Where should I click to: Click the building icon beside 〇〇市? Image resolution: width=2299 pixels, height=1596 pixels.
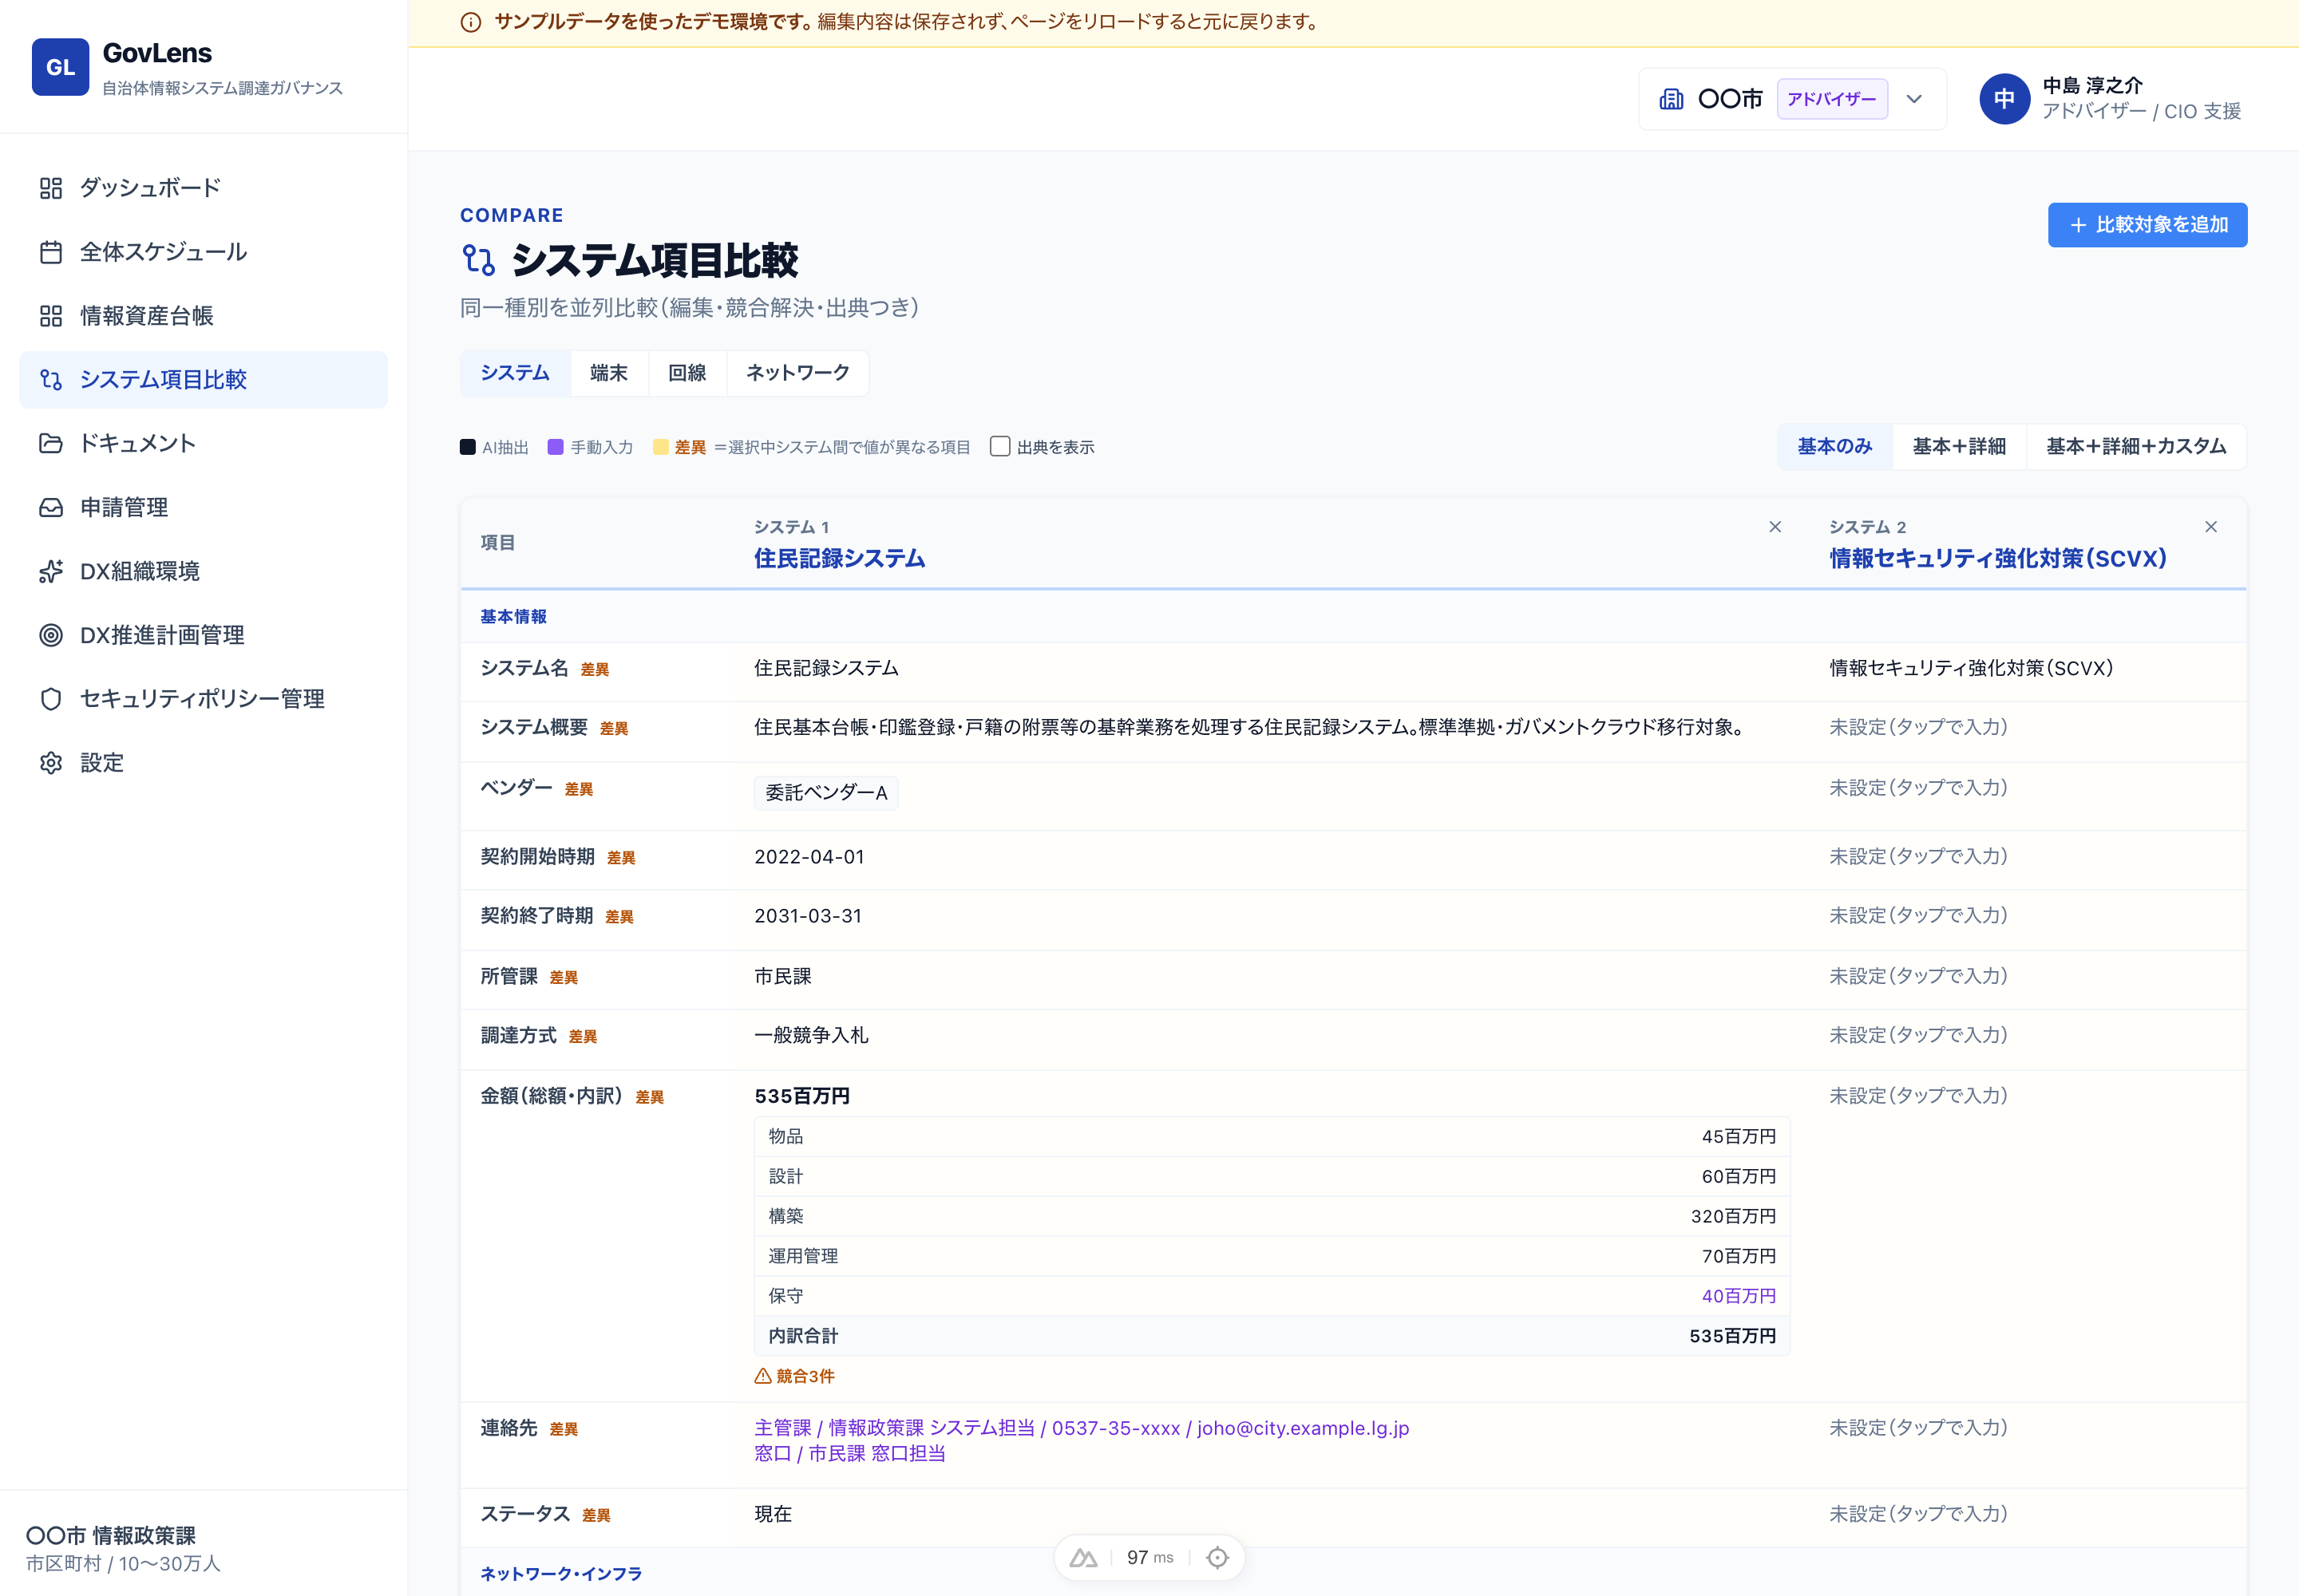(x=1671, y=99)
